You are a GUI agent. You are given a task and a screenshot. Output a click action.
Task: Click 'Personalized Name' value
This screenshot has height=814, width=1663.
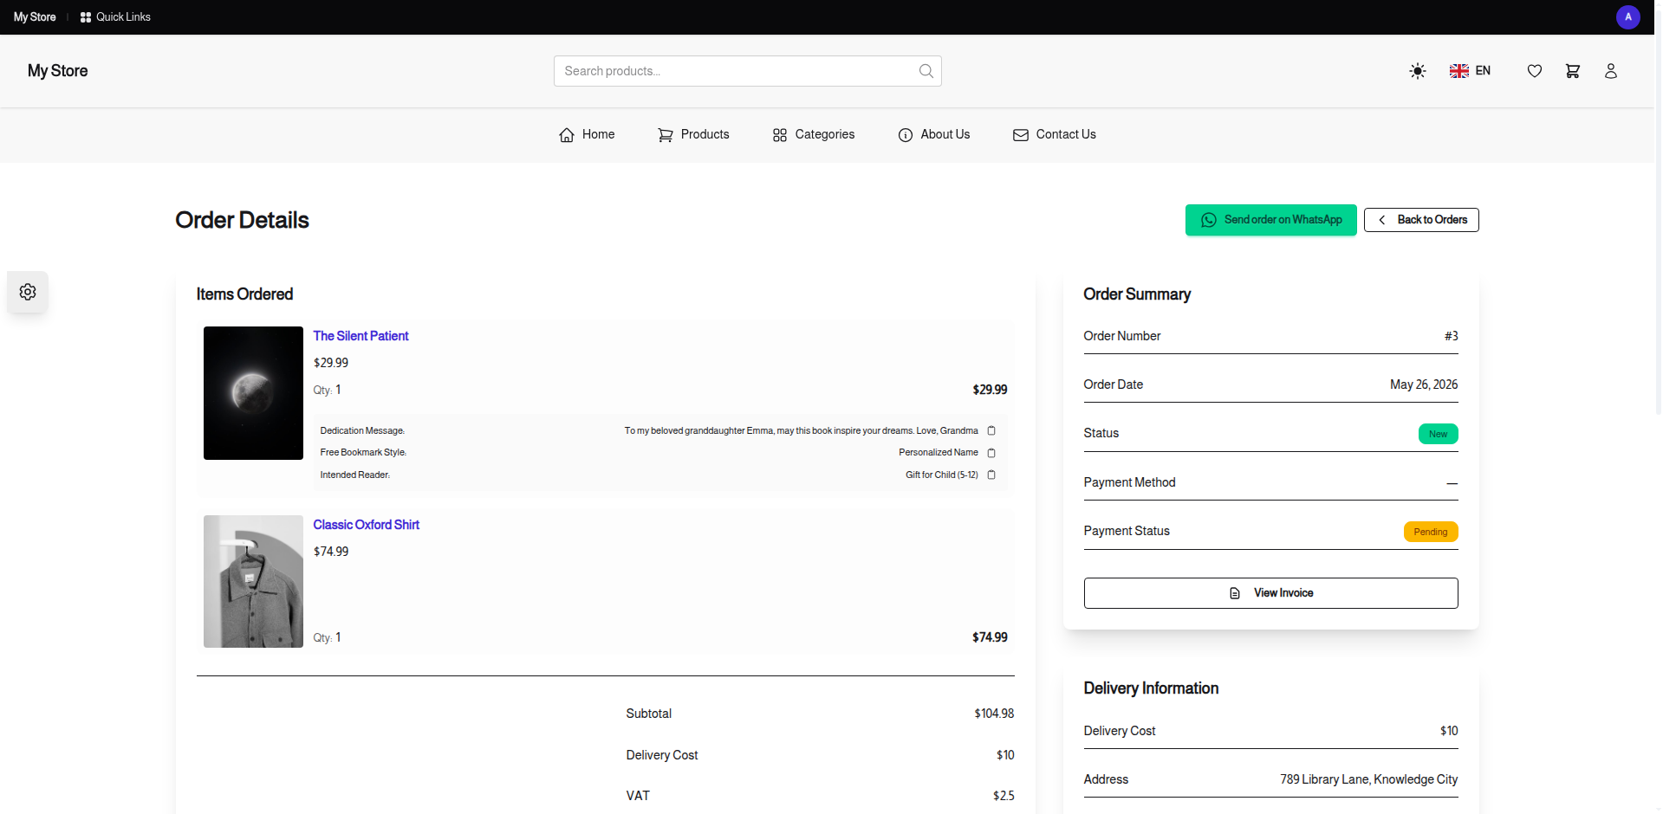[938, 453]
